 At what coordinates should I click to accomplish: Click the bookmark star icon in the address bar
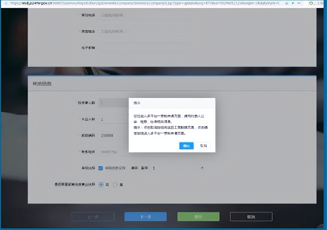pyautogui.click(x=286, y=3)
